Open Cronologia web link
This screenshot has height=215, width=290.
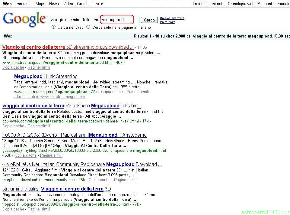click(x=241, y=4)
